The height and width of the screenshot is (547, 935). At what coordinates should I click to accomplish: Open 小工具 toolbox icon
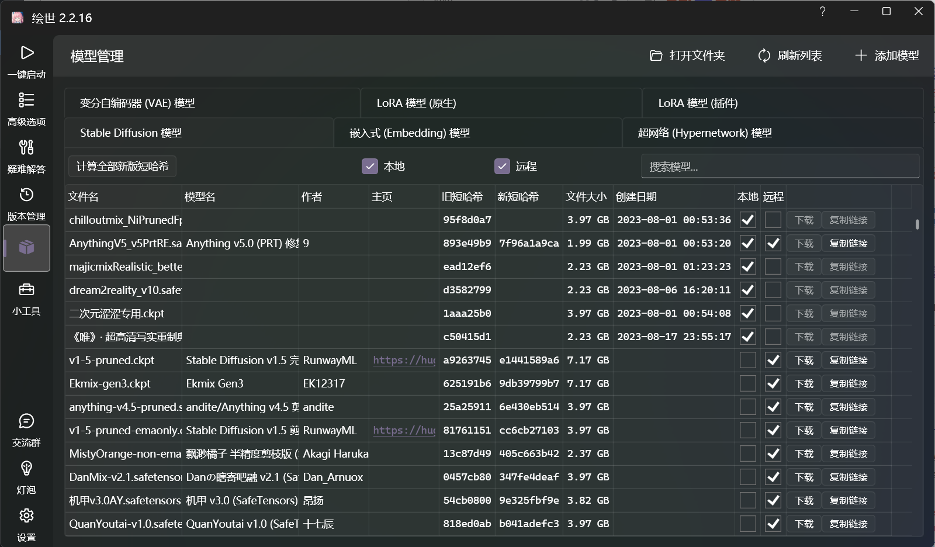coord(26,289)
